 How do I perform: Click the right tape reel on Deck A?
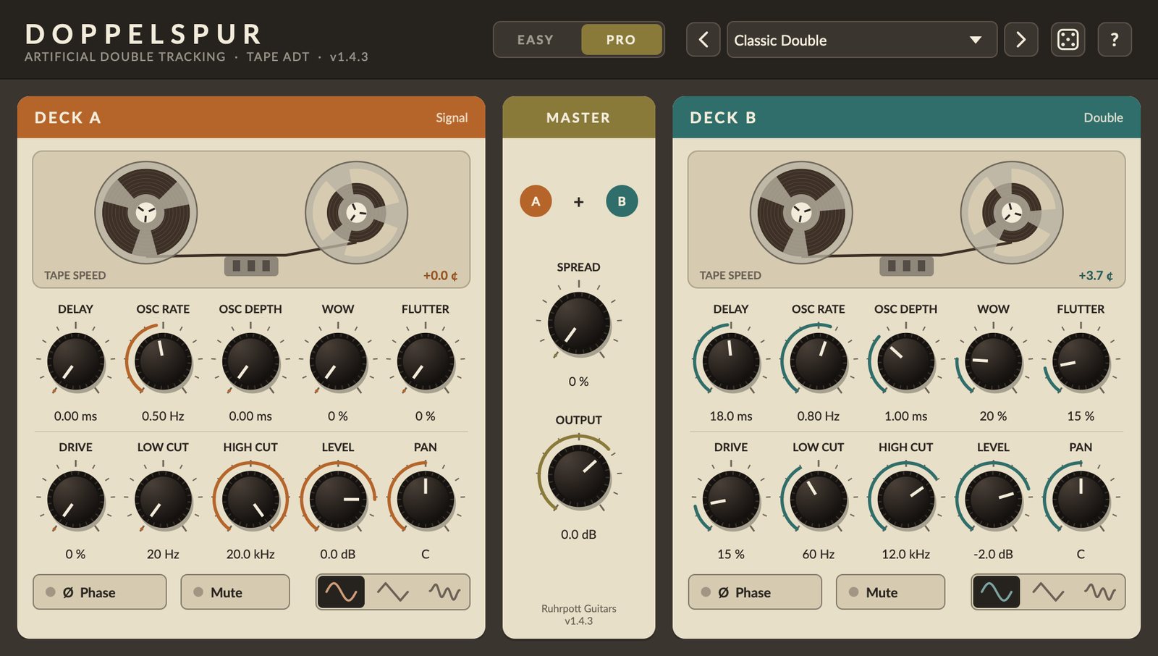[x=356, y=212]
